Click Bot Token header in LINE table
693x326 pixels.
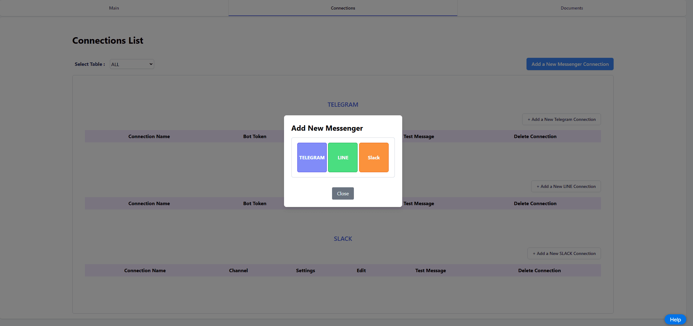point(254,203)
